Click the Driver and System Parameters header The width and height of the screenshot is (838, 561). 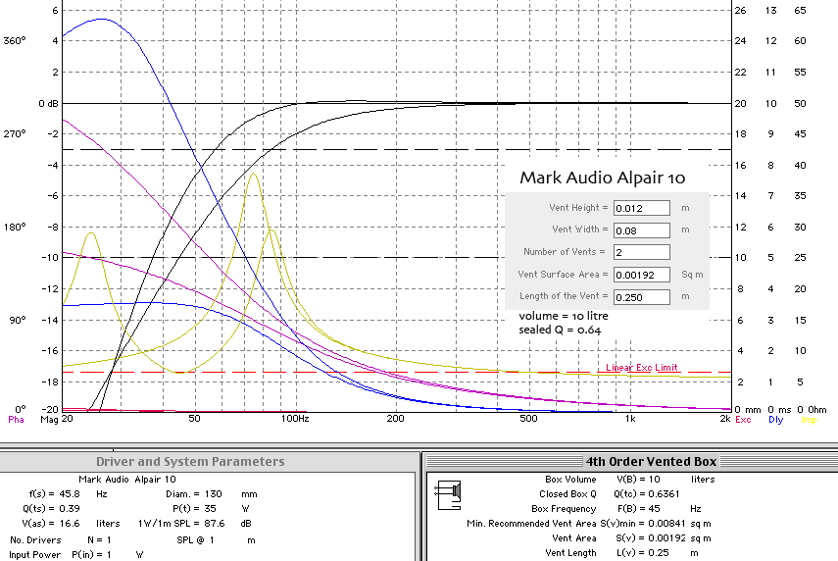[x=190, y=462]
